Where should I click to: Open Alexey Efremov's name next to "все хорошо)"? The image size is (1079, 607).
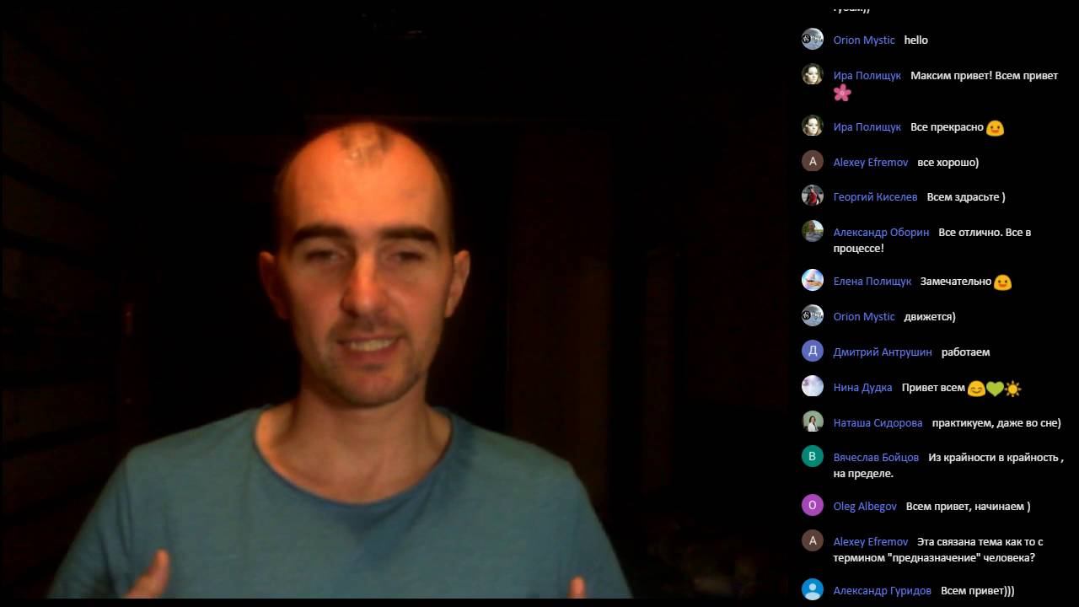[871, 162]
